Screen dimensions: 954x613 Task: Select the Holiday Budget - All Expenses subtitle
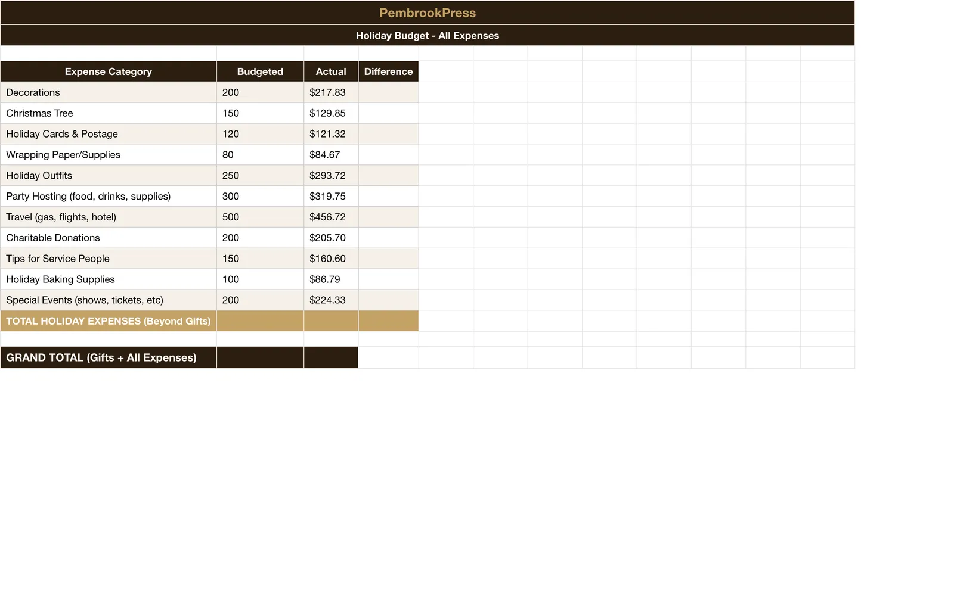coord(427,35)
